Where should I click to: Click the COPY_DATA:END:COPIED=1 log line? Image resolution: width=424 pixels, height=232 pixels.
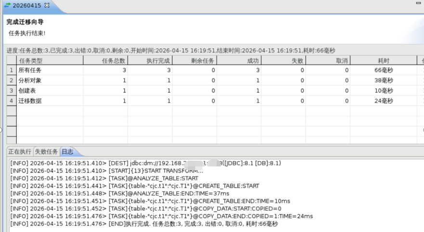(x=162, y=216)
